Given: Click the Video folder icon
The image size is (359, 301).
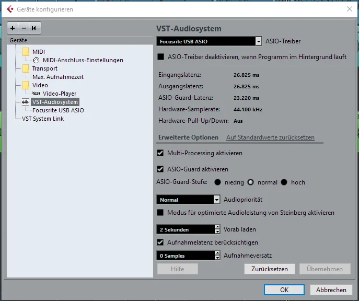Looking at the screenshot, I should 26,85.
